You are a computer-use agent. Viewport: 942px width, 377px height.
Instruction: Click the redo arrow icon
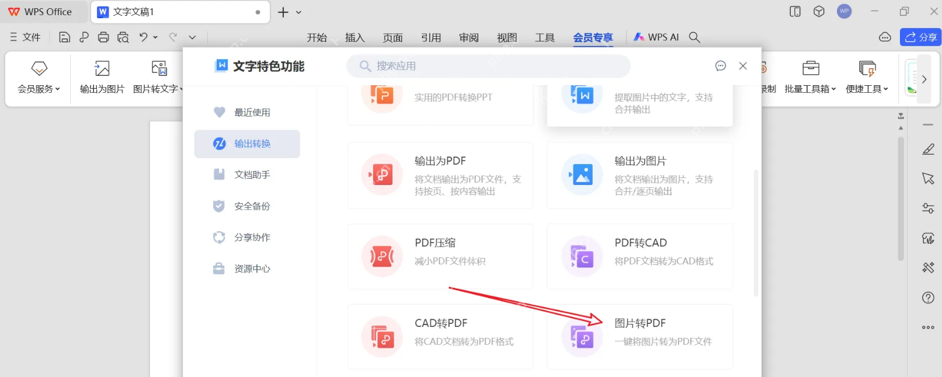173,37
